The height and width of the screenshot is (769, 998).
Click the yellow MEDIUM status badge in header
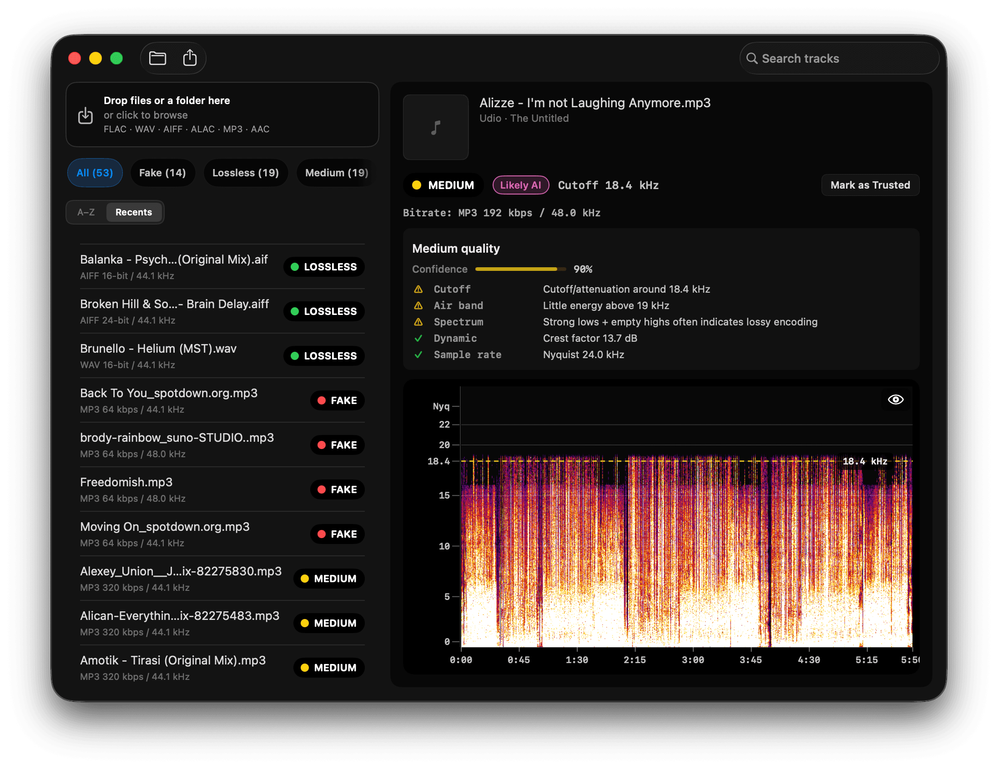(x=443, y=185)
